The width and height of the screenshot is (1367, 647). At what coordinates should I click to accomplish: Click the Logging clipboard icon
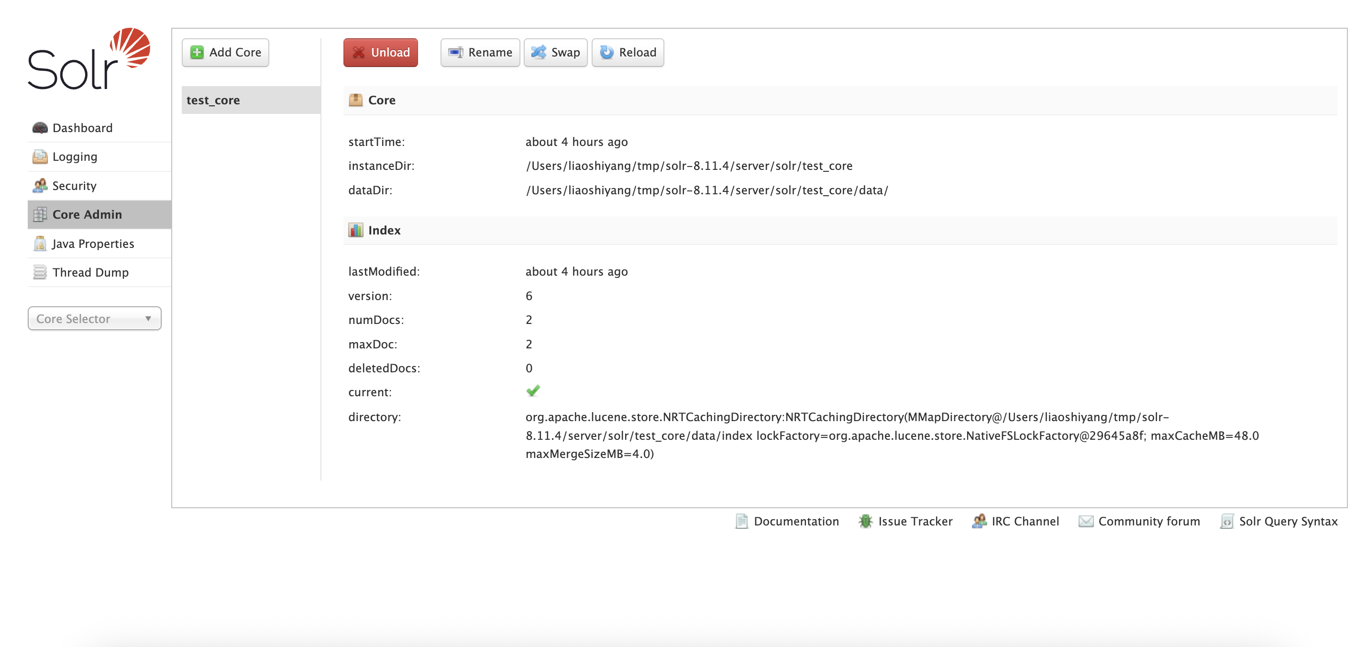click(40, 156)
